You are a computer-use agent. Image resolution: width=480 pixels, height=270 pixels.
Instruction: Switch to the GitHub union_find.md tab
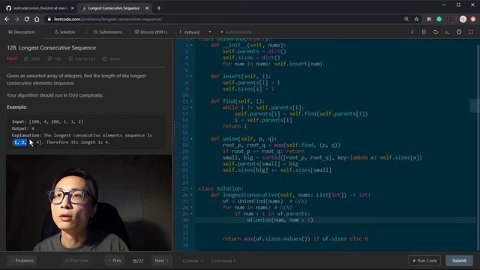tap(40, 8)
